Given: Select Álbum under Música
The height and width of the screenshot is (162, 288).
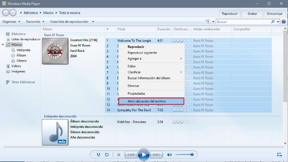Looking at the screenshot, I should 21,55.
